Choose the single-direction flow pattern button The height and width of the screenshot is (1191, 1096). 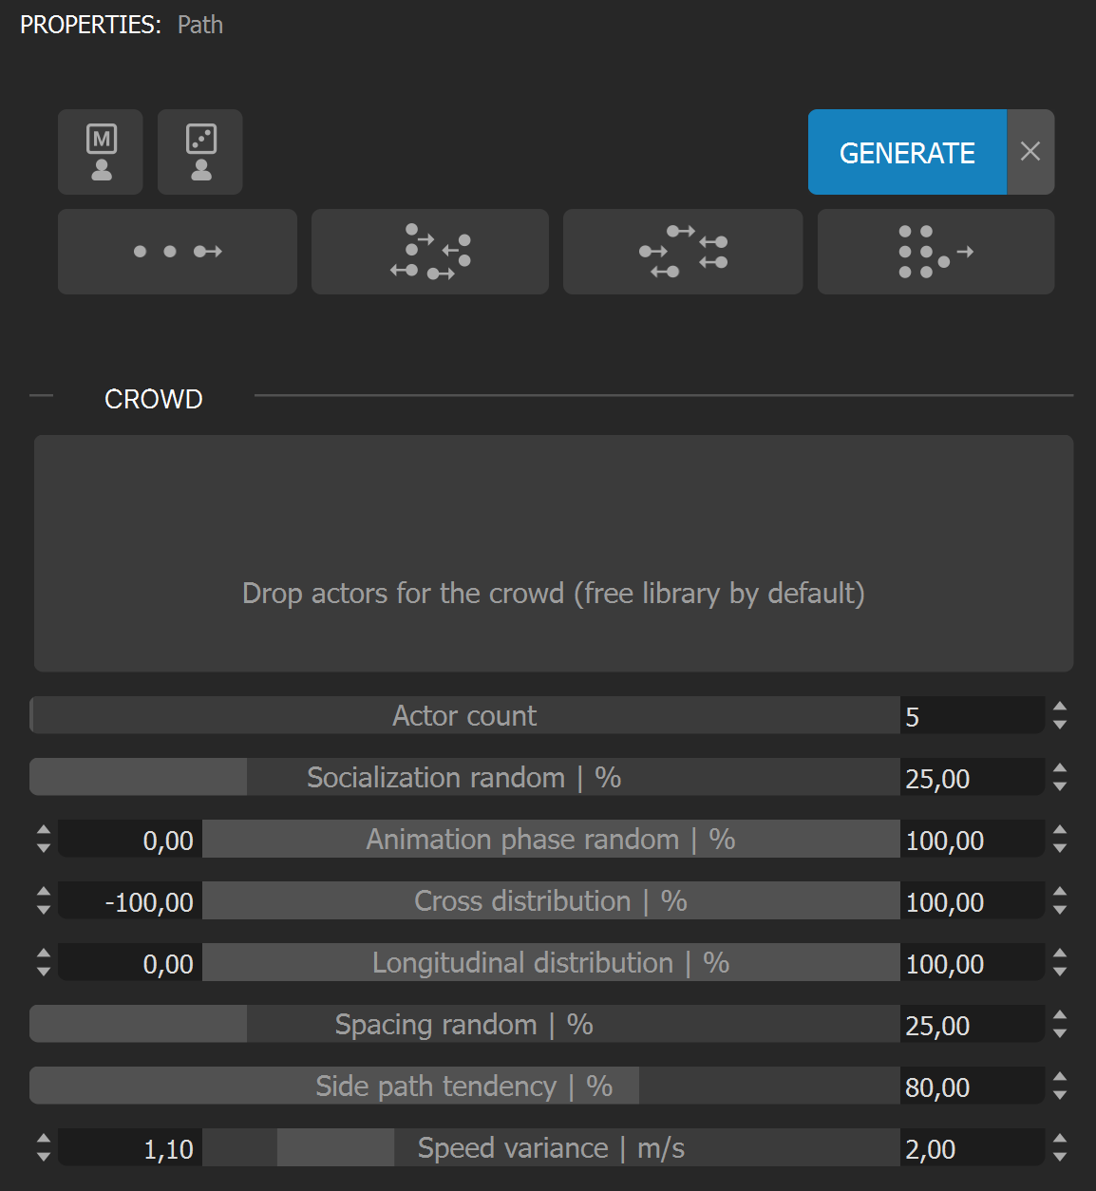coord(178,252)
